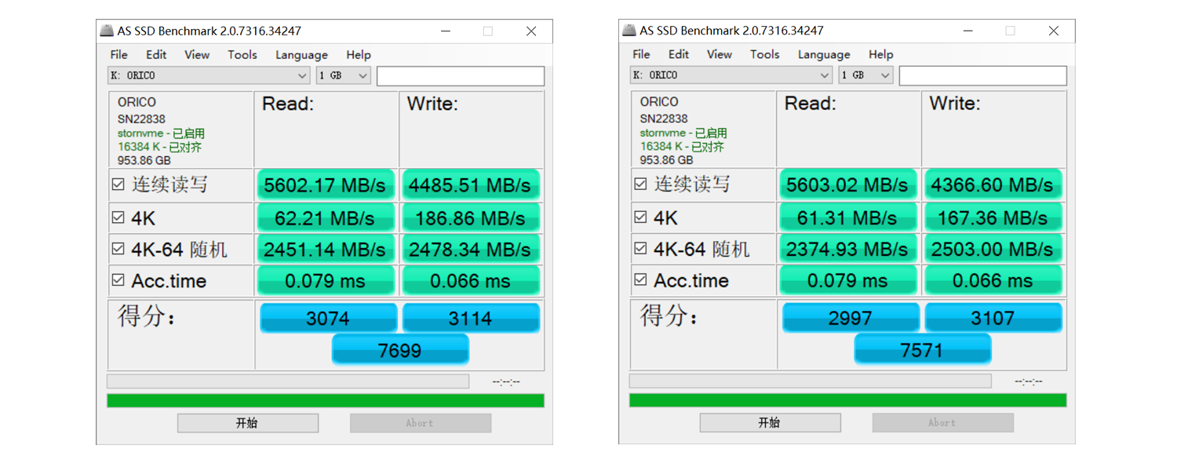Close the right AS SSD Benchmark window

click(x=1054, y=31)
